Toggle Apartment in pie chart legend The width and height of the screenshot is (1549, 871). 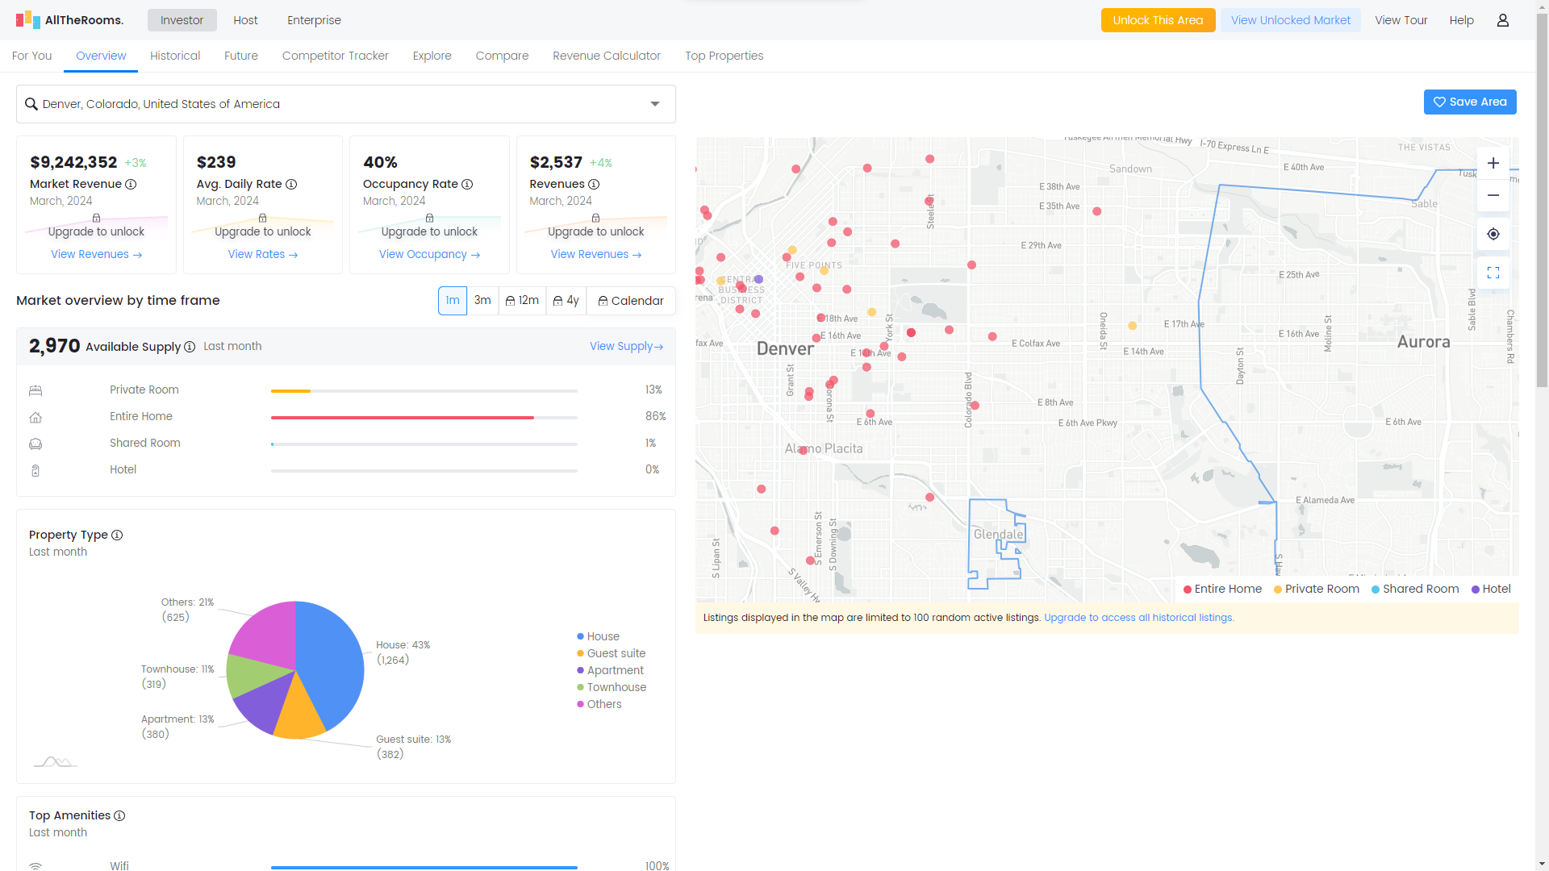point(610,670)
